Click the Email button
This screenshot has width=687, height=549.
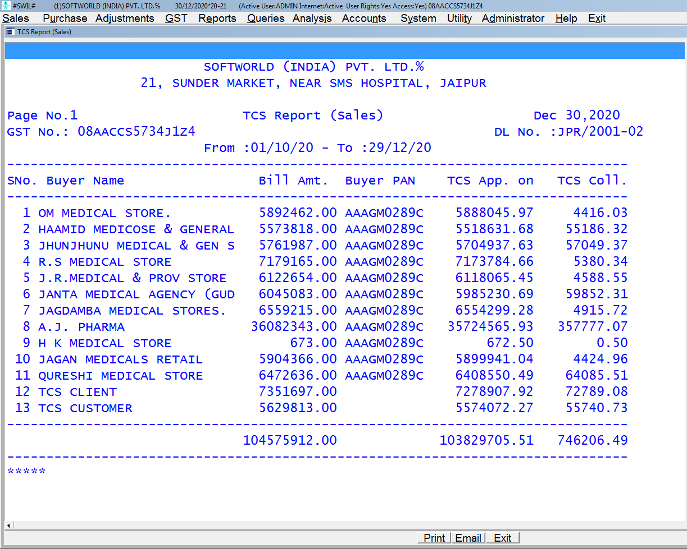(x=468, y=538)
